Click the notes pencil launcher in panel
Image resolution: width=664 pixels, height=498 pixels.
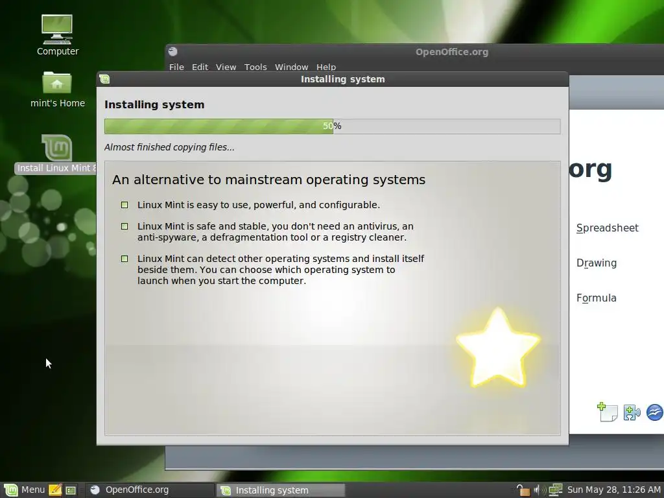click(x=55, y=490)
